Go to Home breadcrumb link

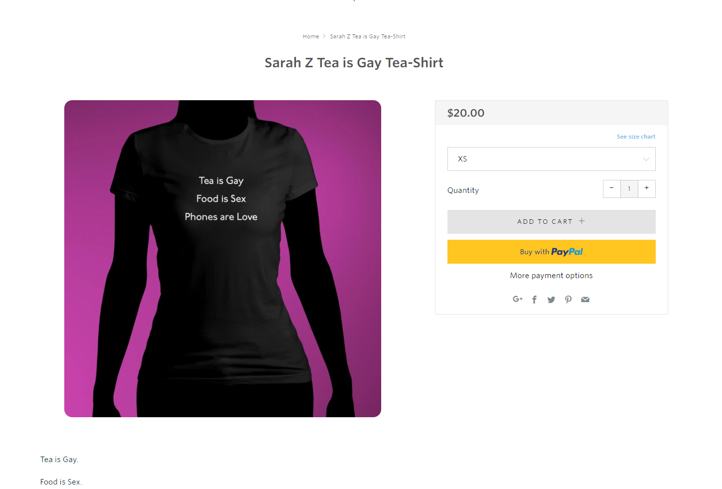click(310, 36)
